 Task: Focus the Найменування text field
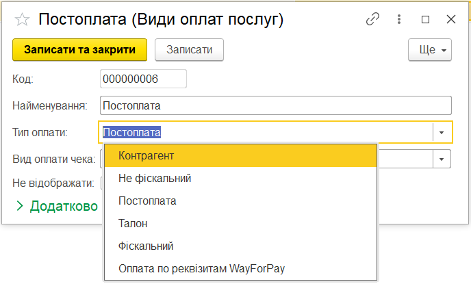click(275, 106)
